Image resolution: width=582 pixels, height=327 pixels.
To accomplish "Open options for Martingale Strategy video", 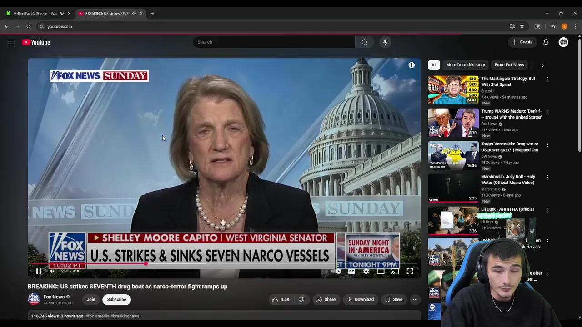I will pos(547,79).
